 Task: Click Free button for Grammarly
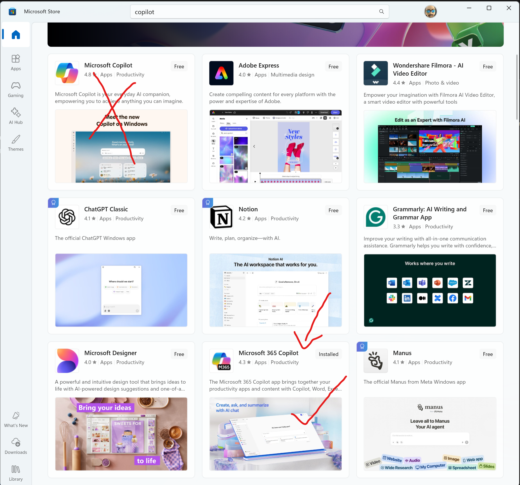coord(488,210)
